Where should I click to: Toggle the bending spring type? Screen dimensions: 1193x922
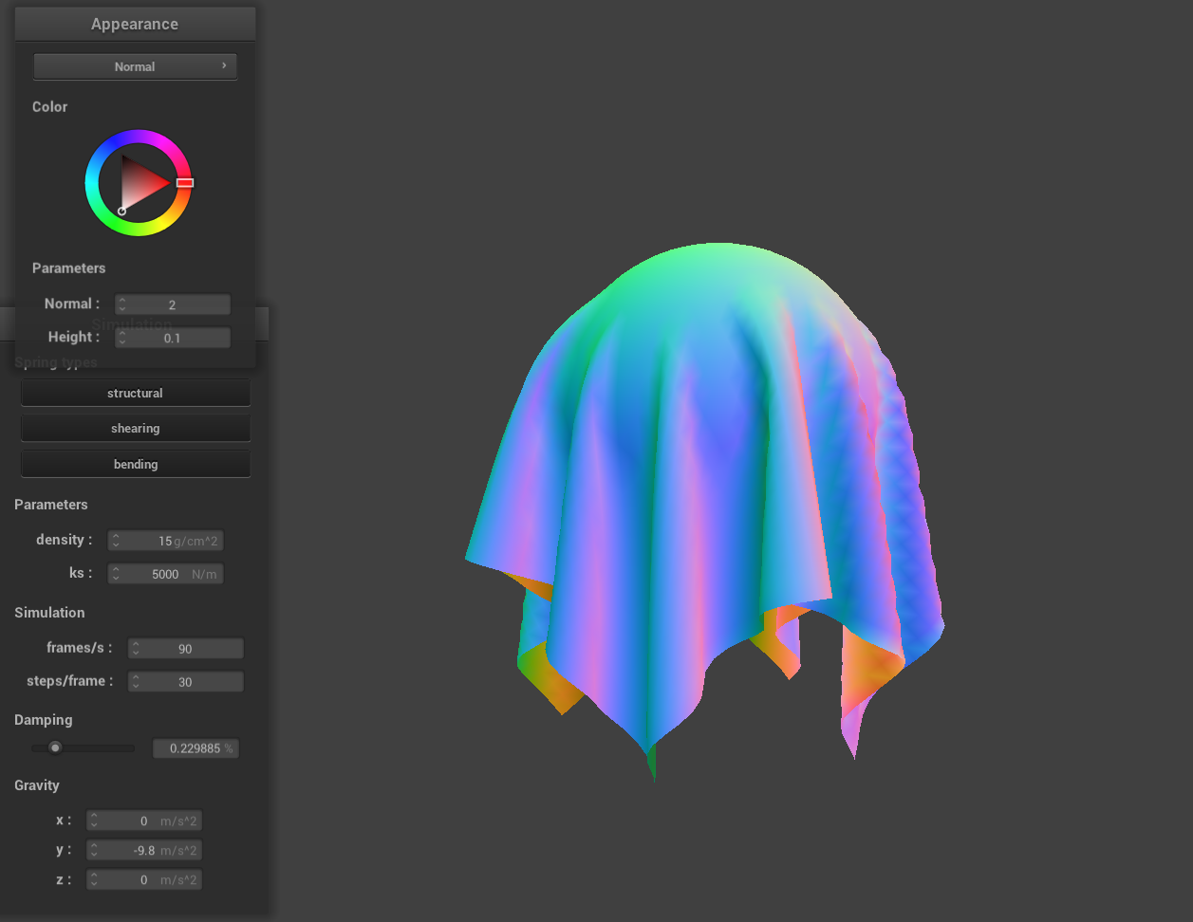[135, 464]
